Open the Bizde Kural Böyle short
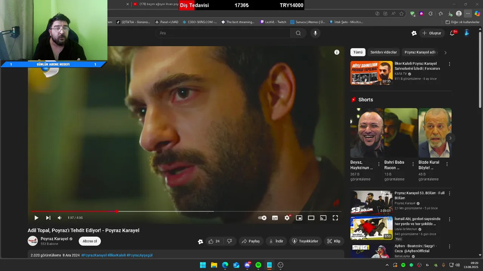The image size is (483, 271). pyautogui.click(x=435, y=133)
